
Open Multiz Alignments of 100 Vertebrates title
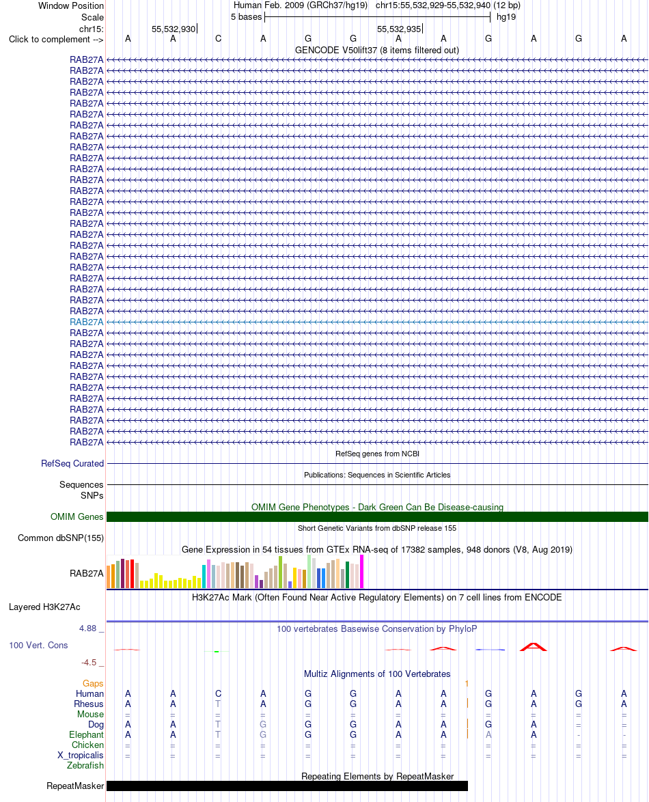pyautogui.click(x=377, y=674)
